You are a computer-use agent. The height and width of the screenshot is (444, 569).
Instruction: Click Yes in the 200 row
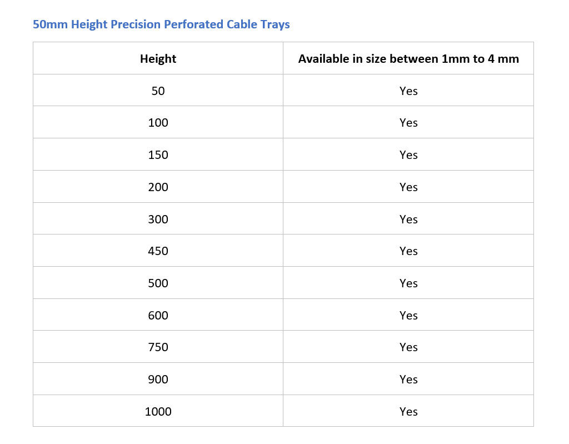(x=408, y=187)
